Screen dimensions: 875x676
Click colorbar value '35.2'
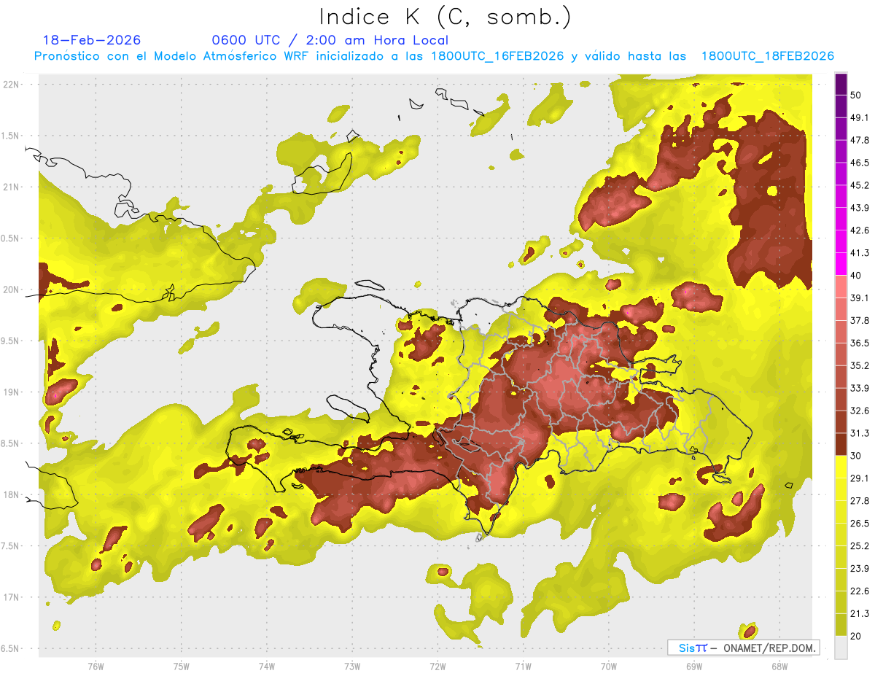point(860,365)
